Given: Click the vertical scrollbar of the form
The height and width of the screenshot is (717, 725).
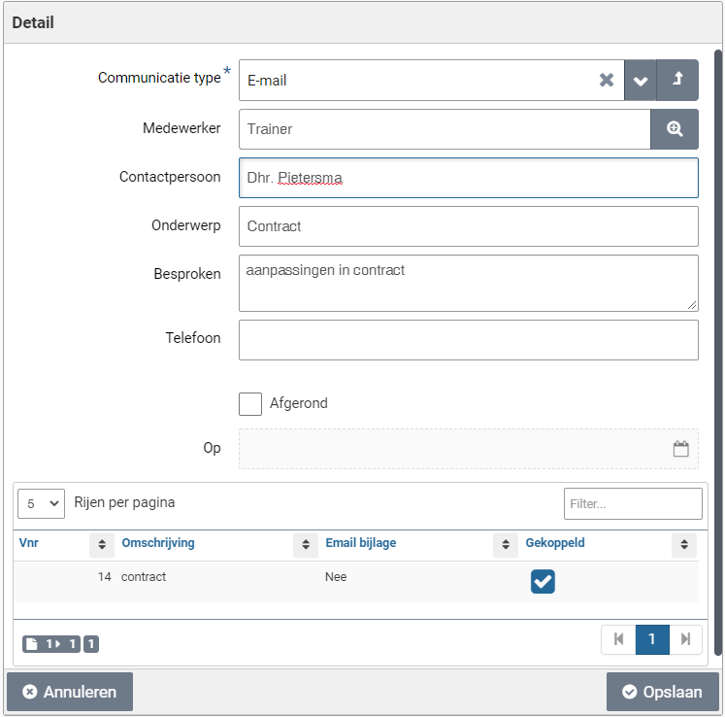Looking at the screenshot, I should (718, 350).
